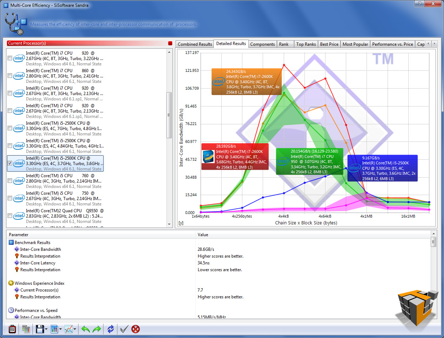Select the Inter-Core Latency 34.5ns row
444x338 pixels.
pyautogui.click(x=218, y=263)
